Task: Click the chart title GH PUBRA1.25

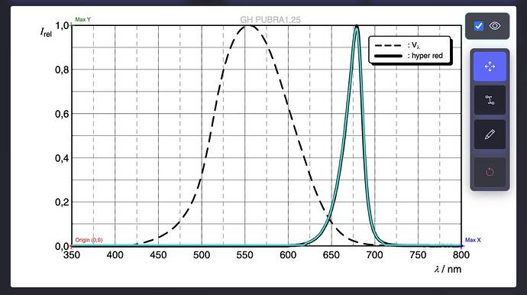Action: pyautogui.click(x=270, y=20)
